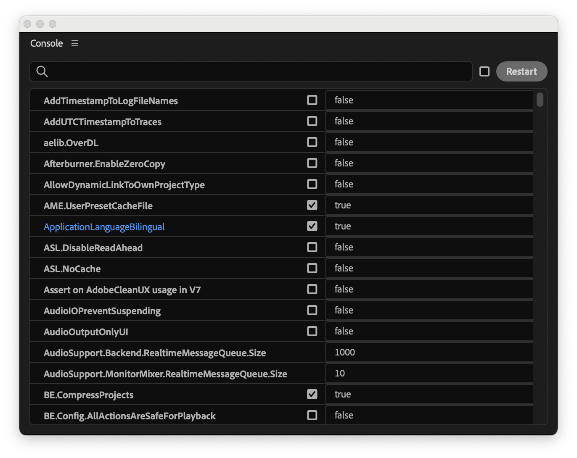Click the aelib.OverDL label
This screenshot has width=577, height=458.
[x=71, y=143]
